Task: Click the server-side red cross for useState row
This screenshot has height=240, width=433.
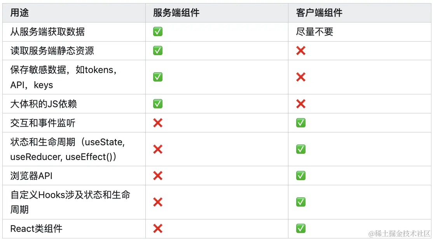Action: point(158,149)
